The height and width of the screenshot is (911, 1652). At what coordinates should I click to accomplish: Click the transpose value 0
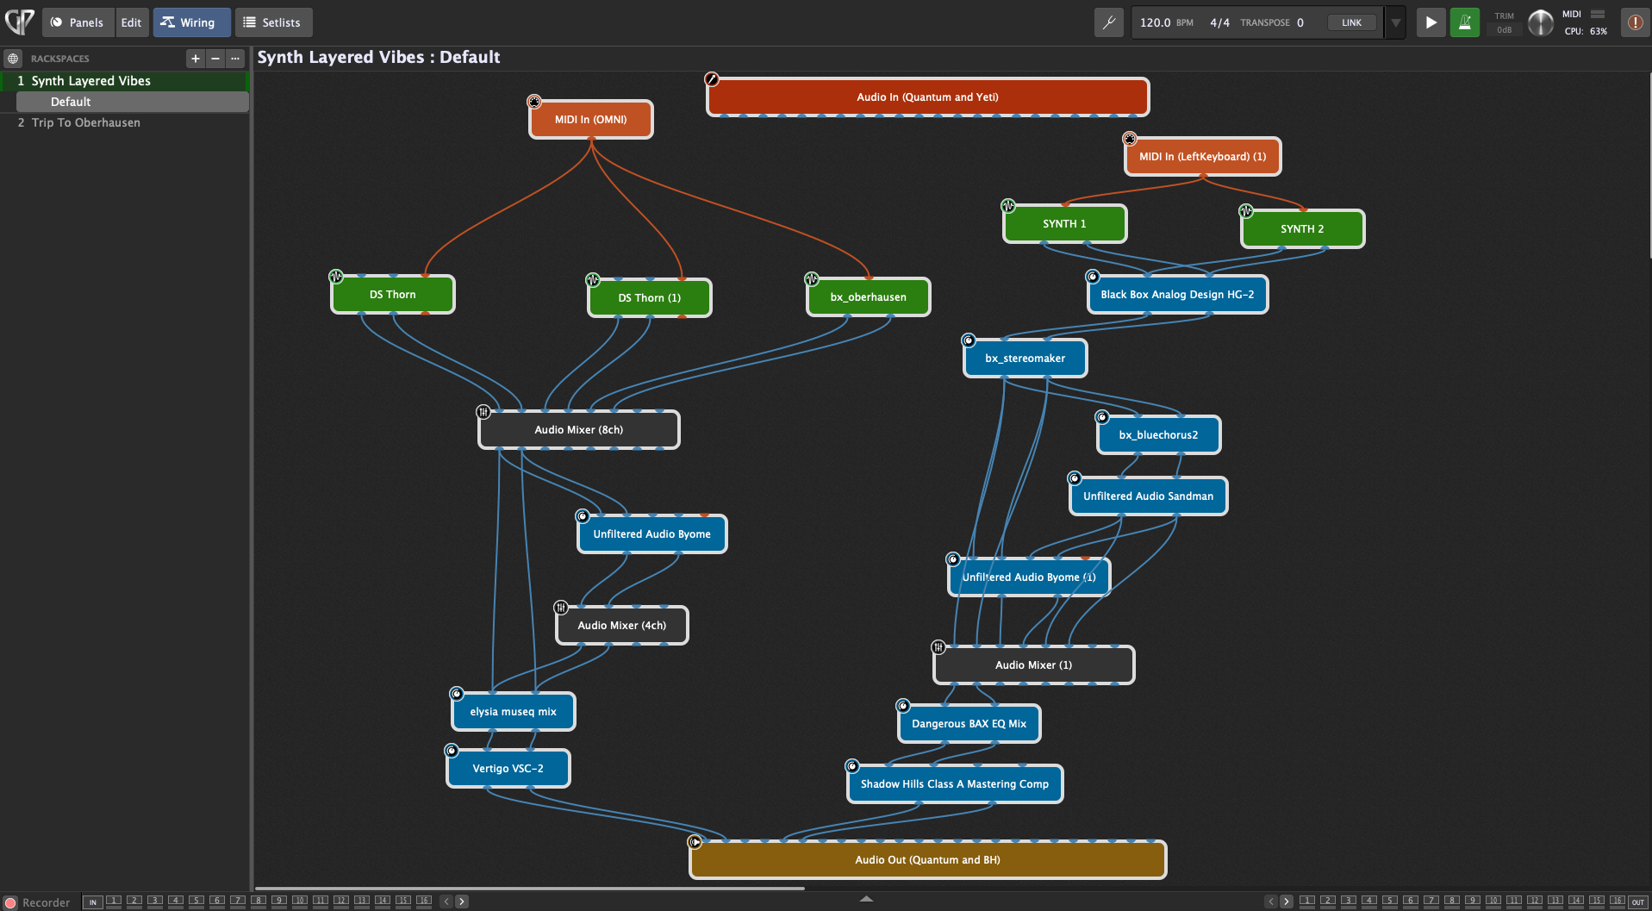tap(1300, 22)
